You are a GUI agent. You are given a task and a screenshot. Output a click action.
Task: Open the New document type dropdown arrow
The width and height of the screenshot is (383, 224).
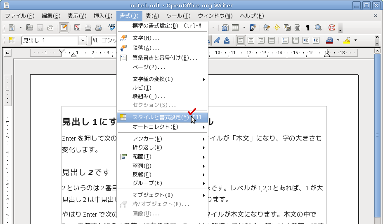point(21,28)
